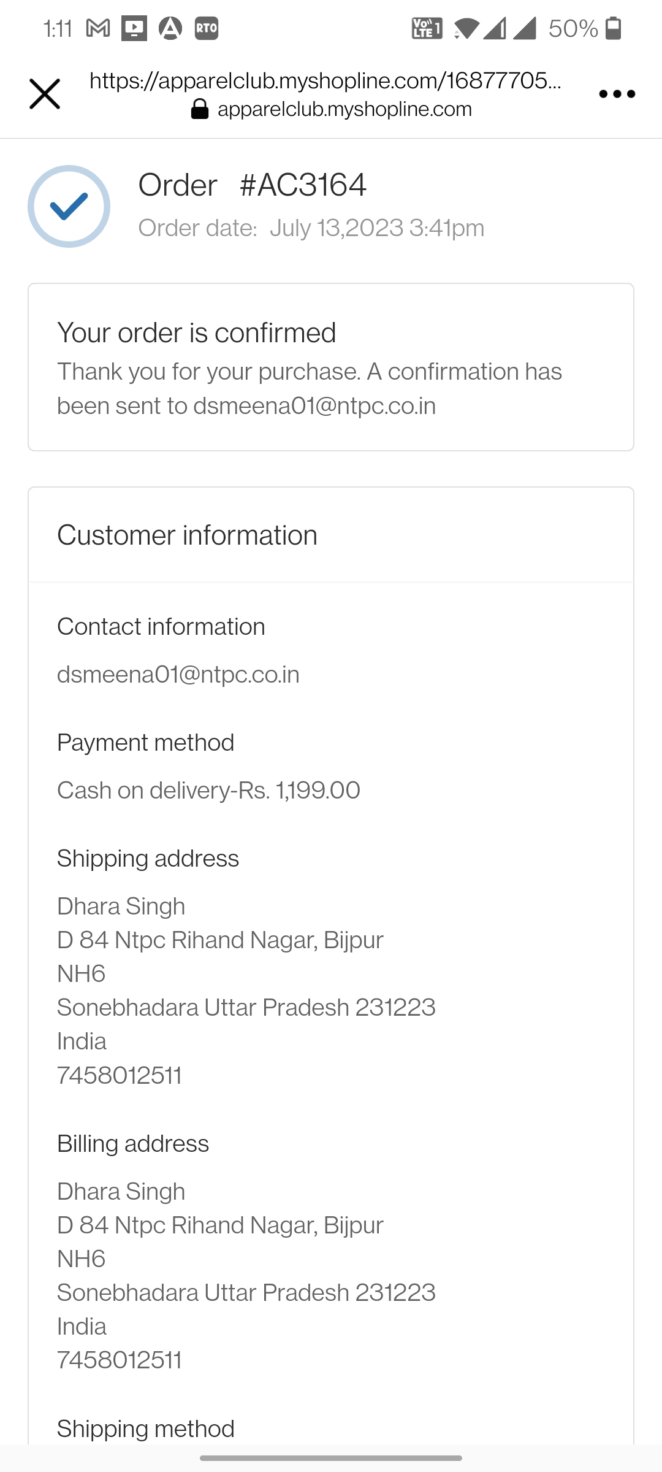Tap the billing address phone number
The image size is (662, 1472).
click(120, 1360)
